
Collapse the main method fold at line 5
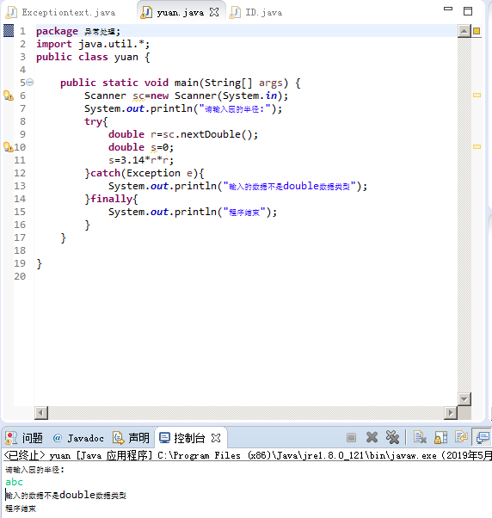[x=30, y=82]
